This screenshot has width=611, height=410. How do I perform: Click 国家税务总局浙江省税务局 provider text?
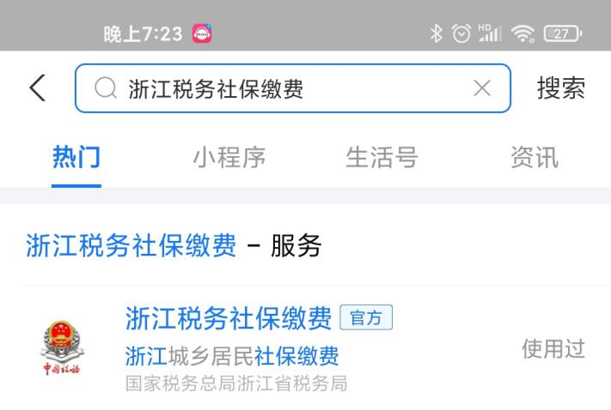tap(236, 383)
